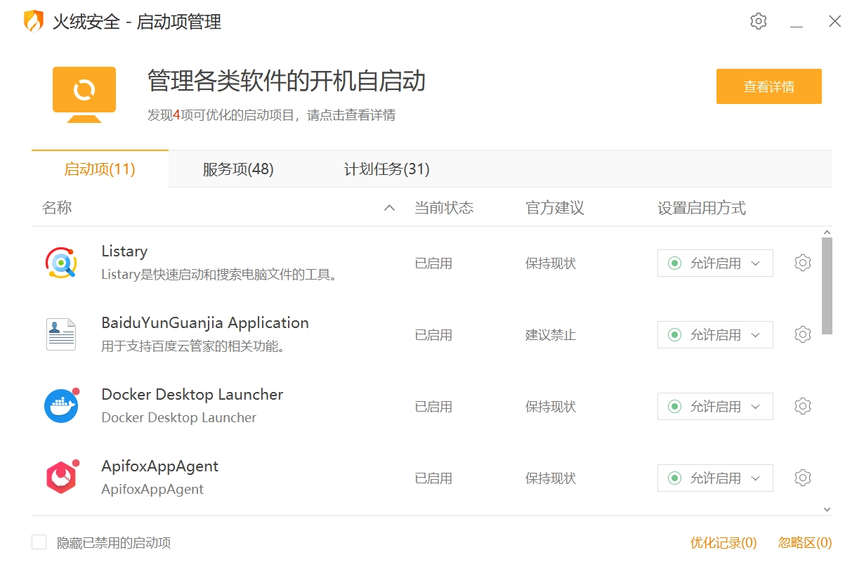
Task: Click the Listary app icon
Action: (61, 263)
